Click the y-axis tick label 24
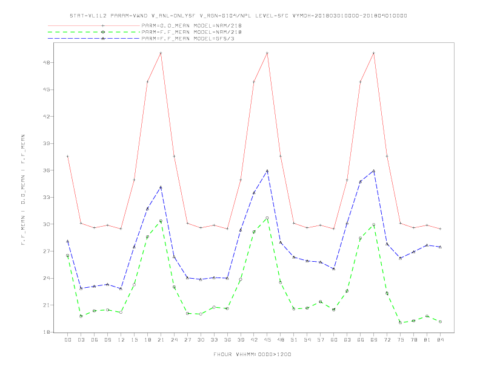Viewport: 480px width, 370px height. click(47, 278)
